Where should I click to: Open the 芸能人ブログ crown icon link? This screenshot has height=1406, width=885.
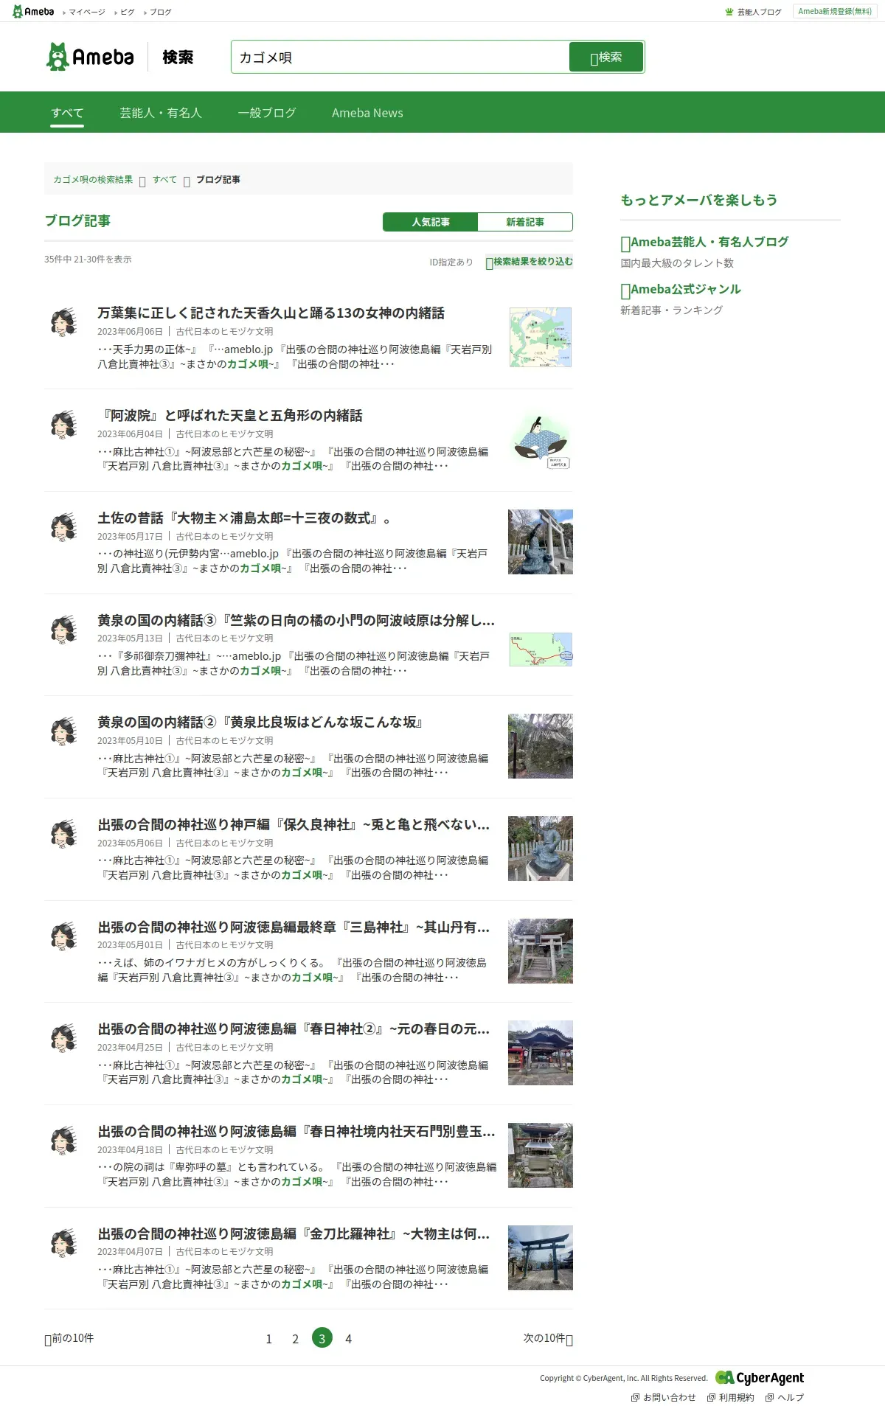[x=753, y=12]
